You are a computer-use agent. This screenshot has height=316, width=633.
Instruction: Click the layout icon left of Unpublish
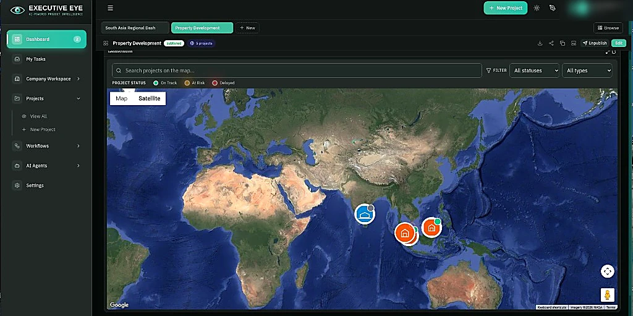point(574,43)
